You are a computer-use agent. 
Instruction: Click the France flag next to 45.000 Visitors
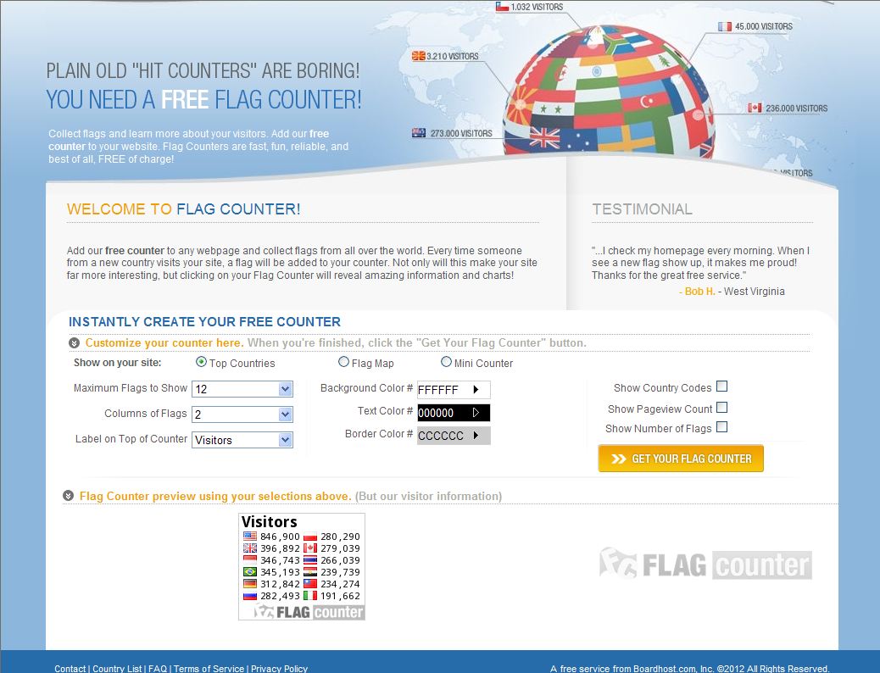pos(725,26)
